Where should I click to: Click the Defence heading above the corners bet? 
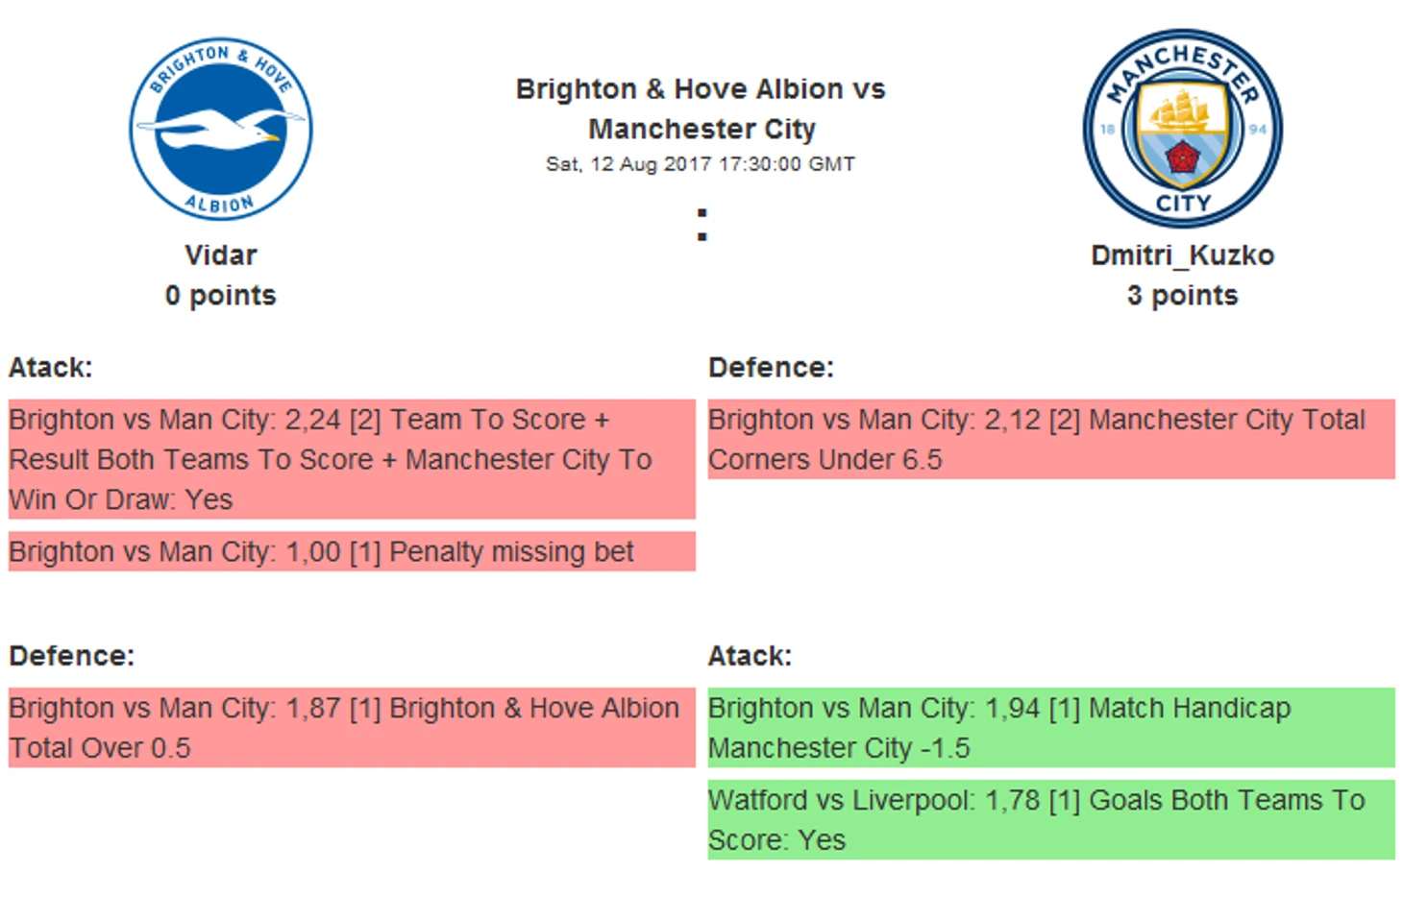[771, 368]
